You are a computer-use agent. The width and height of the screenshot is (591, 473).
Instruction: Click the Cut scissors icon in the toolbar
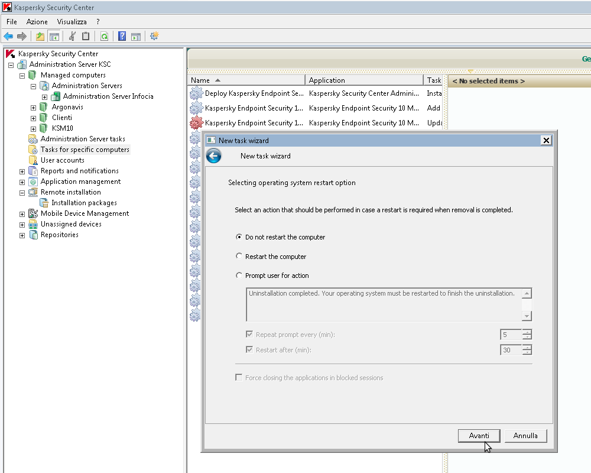[x=72, y=36]
